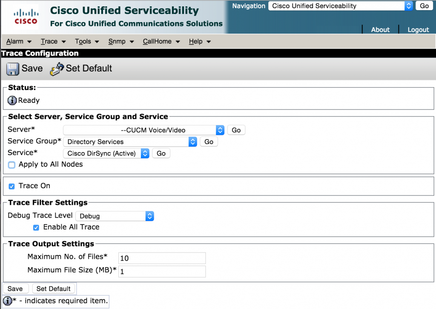Click the Logout link
Screen dimensions: 436x309
(x=418, y=29)
